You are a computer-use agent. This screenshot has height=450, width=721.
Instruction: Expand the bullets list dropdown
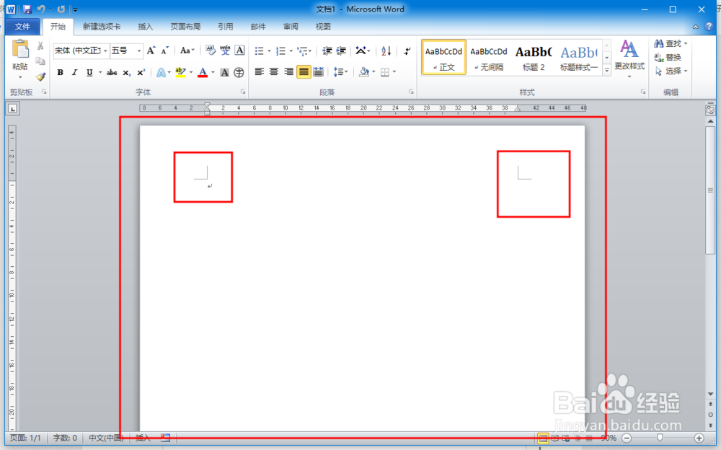[270, 50]
